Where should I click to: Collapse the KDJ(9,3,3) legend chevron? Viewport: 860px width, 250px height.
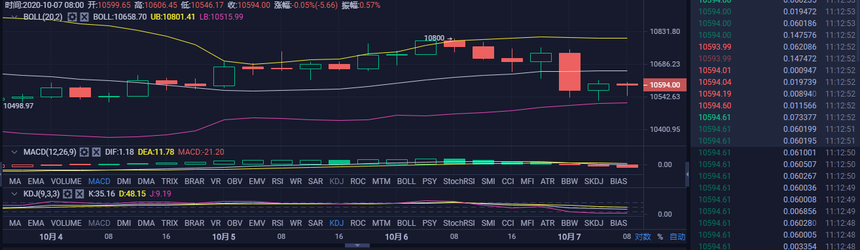14,194
